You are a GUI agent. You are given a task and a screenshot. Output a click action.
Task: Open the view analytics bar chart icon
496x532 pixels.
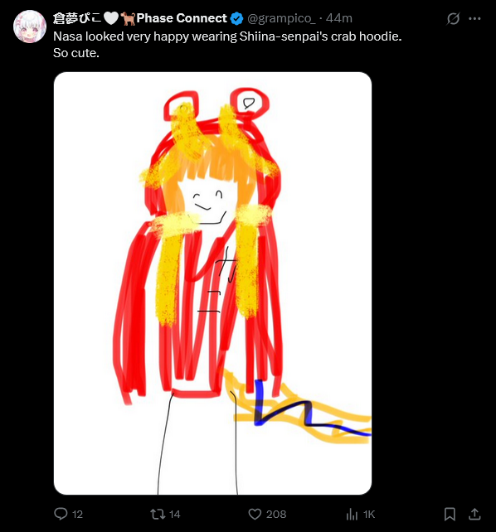pos(352,515)
